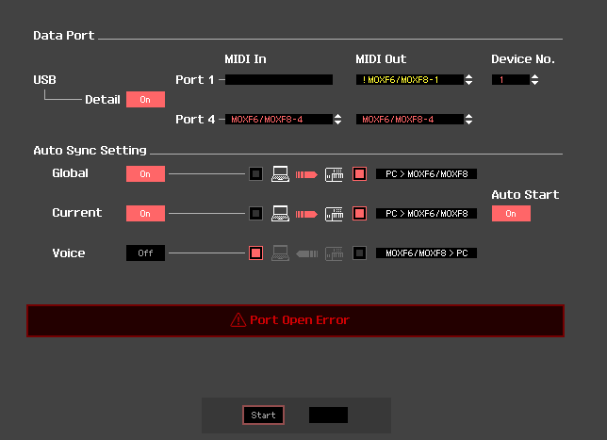This screenshot has width=607, height=440.
Task: Open Port 1 MIDI Out arrows
Action: 468,80
